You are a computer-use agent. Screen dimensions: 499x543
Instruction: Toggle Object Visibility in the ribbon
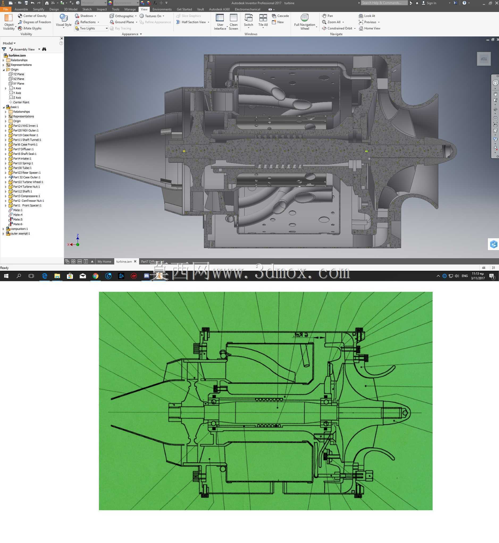click(x=9, y=22)
